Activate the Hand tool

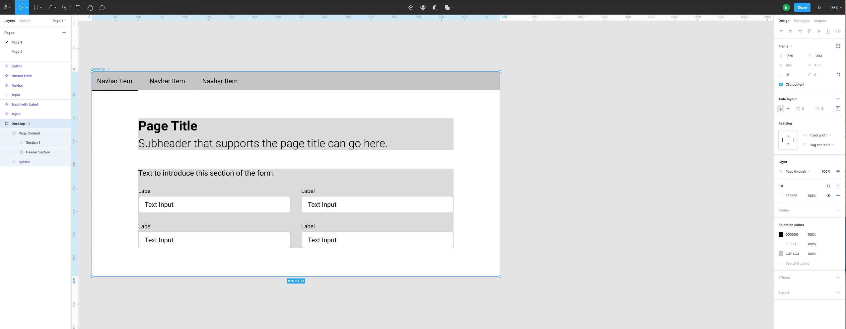90,7
